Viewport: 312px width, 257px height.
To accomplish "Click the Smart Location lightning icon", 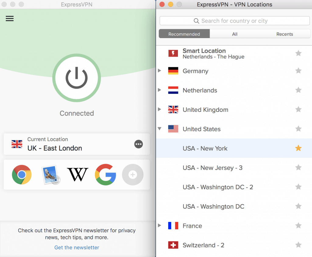I will (173, 53).
